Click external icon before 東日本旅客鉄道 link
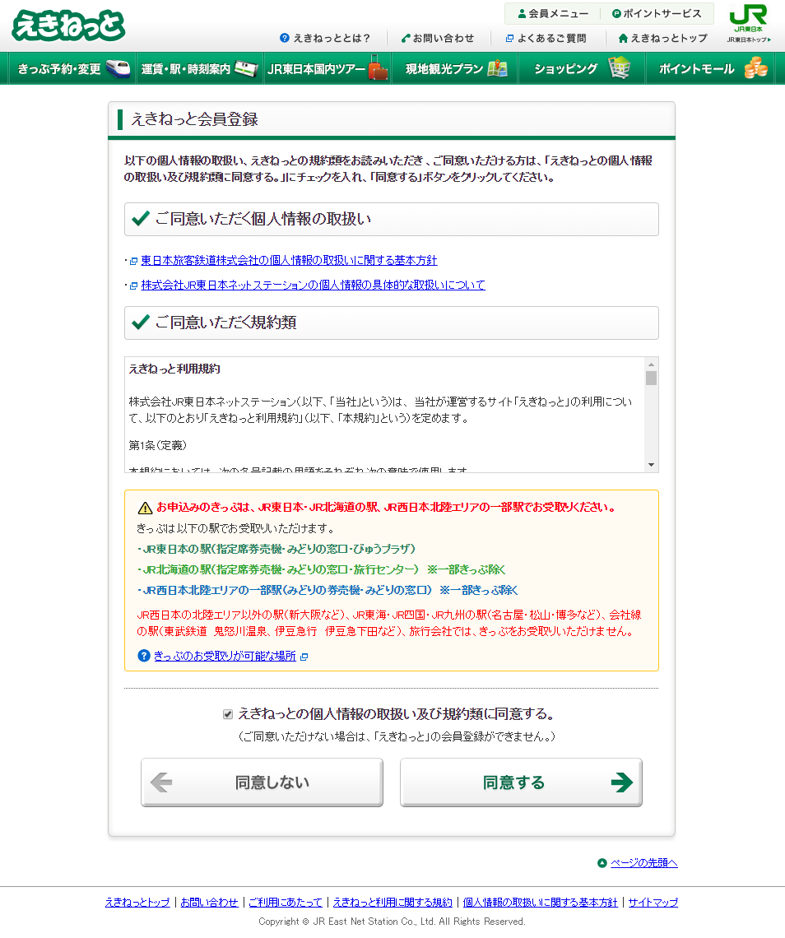 pos(134,261)
